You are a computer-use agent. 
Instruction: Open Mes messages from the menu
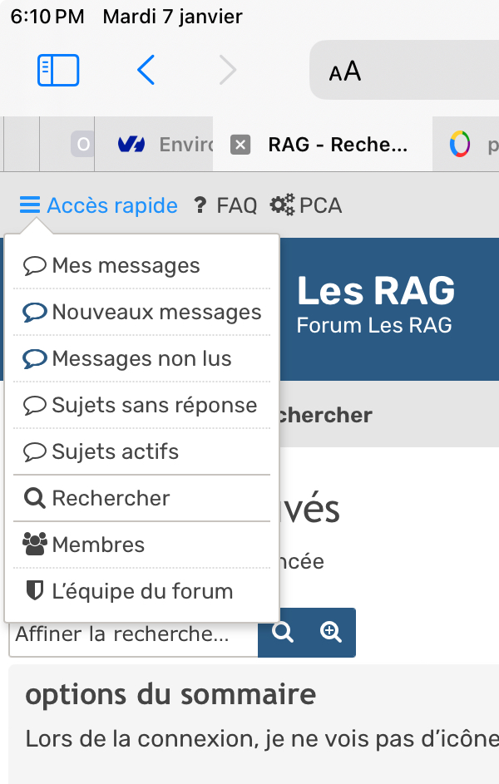coord(126,266)
